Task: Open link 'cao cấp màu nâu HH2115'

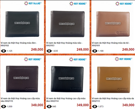Action: tap(20, 100)
